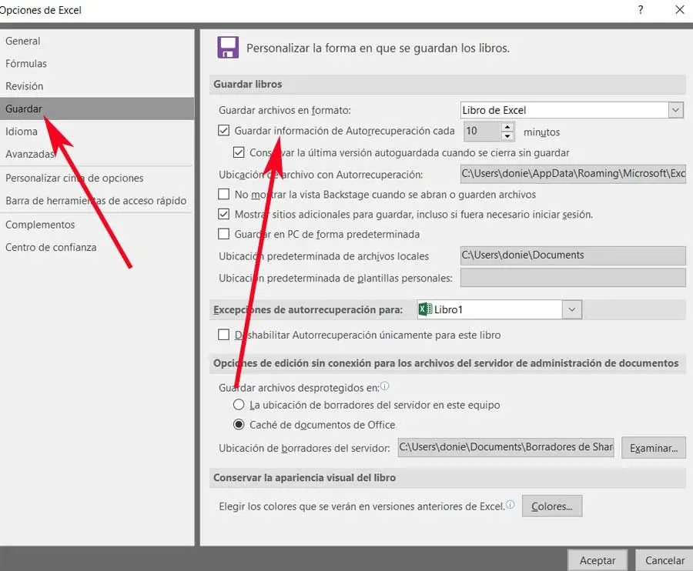Click the Cancelar button
Image resolution: width=693 pixels, height=571 pixels.
[x=665, y=560]
